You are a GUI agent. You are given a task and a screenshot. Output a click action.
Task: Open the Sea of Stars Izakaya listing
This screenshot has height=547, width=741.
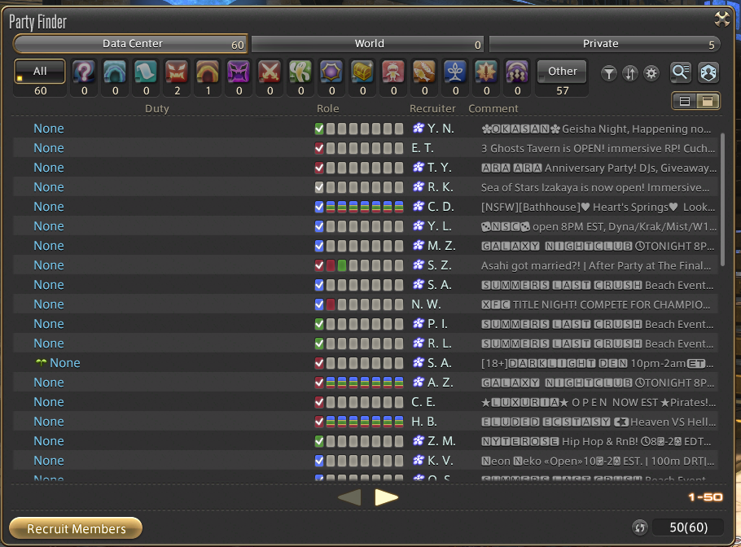pos(366,187)
